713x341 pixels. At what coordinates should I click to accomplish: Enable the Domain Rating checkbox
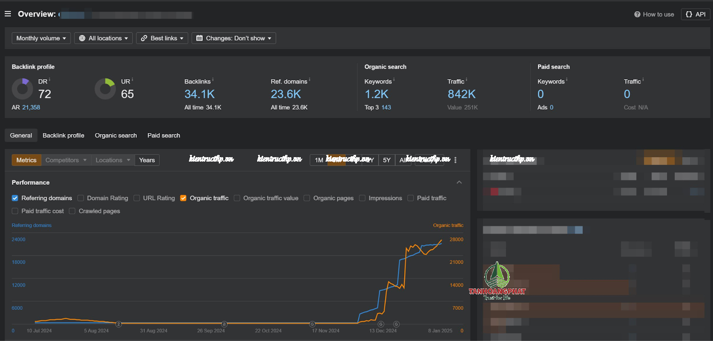pyautogui.click(x=81, y=198)
